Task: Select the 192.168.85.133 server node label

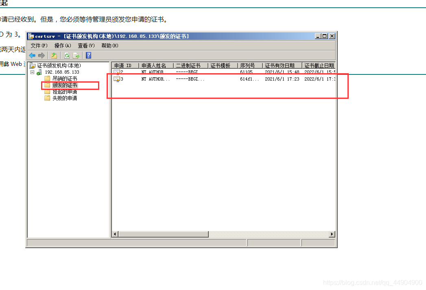Action: [62, 72]
